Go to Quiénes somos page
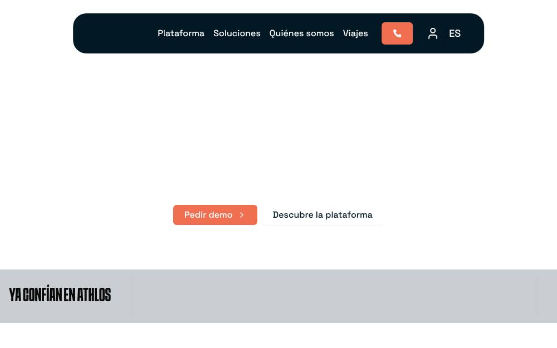The width and height of the screenshot is (557, 348). tap(301, 33)
